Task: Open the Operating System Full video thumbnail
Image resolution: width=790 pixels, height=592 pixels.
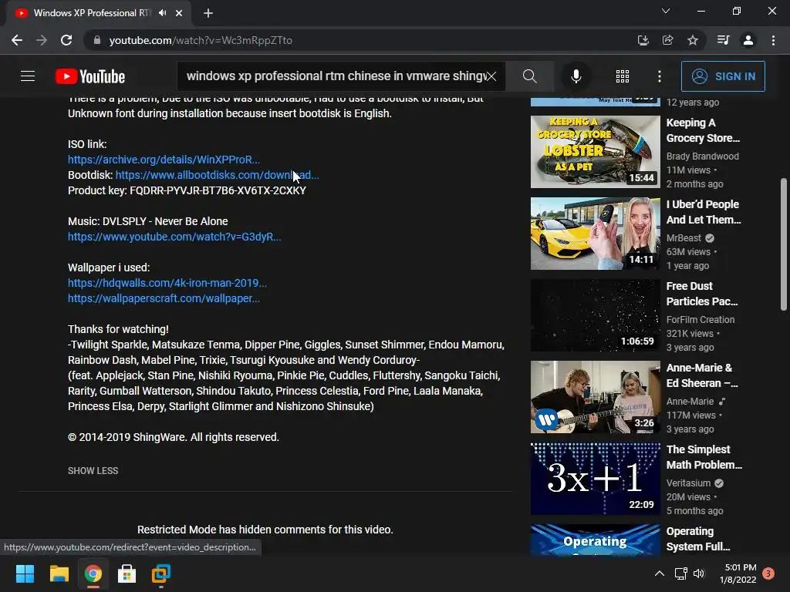Action: (x=595, y=540)
